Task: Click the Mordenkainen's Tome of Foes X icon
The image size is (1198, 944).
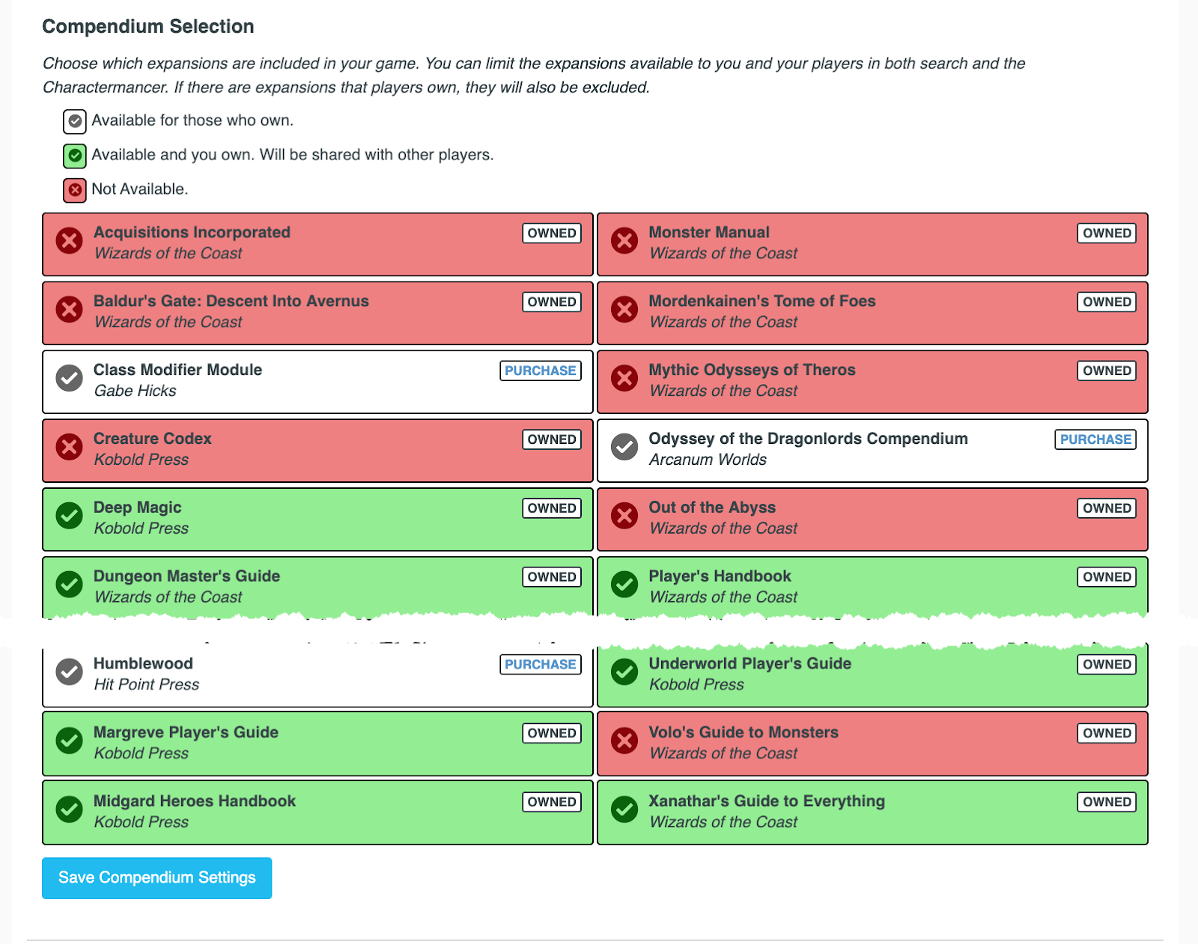Action: click(624, 310)
